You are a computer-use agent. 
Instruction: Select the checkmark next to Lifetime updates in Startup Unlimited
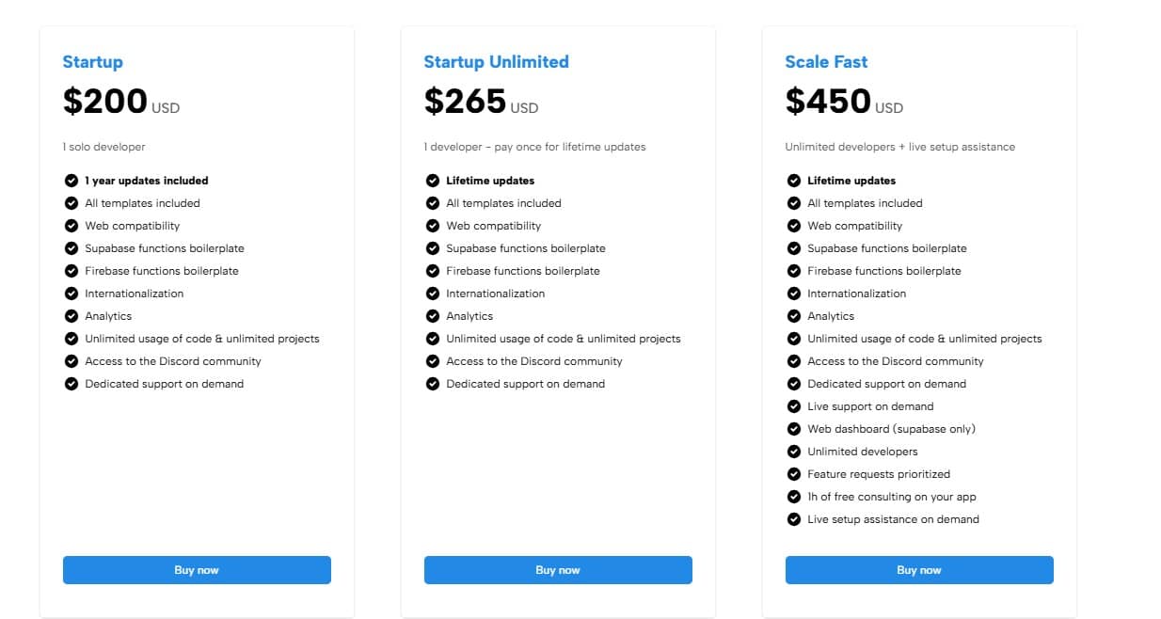click(433, 181)
